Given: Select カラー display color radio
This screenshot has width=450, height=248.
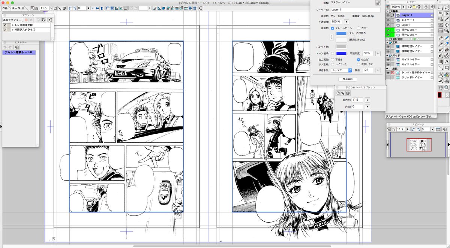Looking at the screenshot, I should click(358, 28).
